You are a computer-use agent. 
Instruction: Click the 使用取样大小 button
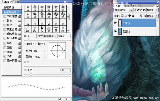click(x=46, y=36)
